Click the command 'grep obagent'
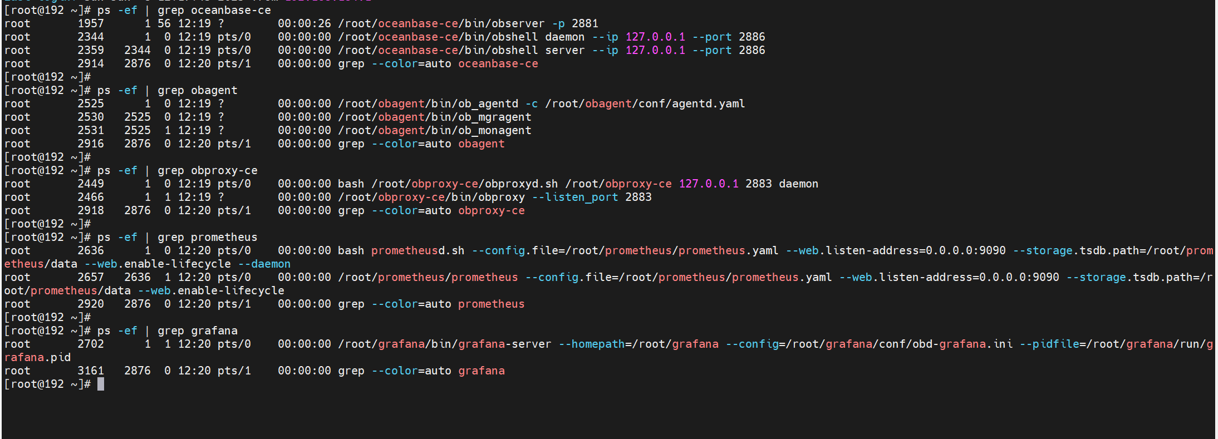The image size is (1218, 439). coord(198,90)
